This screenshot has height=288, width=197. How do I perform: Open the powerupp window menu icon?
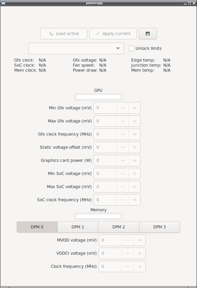3,3
